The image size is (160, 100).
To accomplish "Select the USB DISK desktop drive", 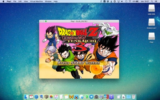I will pyautogui.click(x=151, y=10).
